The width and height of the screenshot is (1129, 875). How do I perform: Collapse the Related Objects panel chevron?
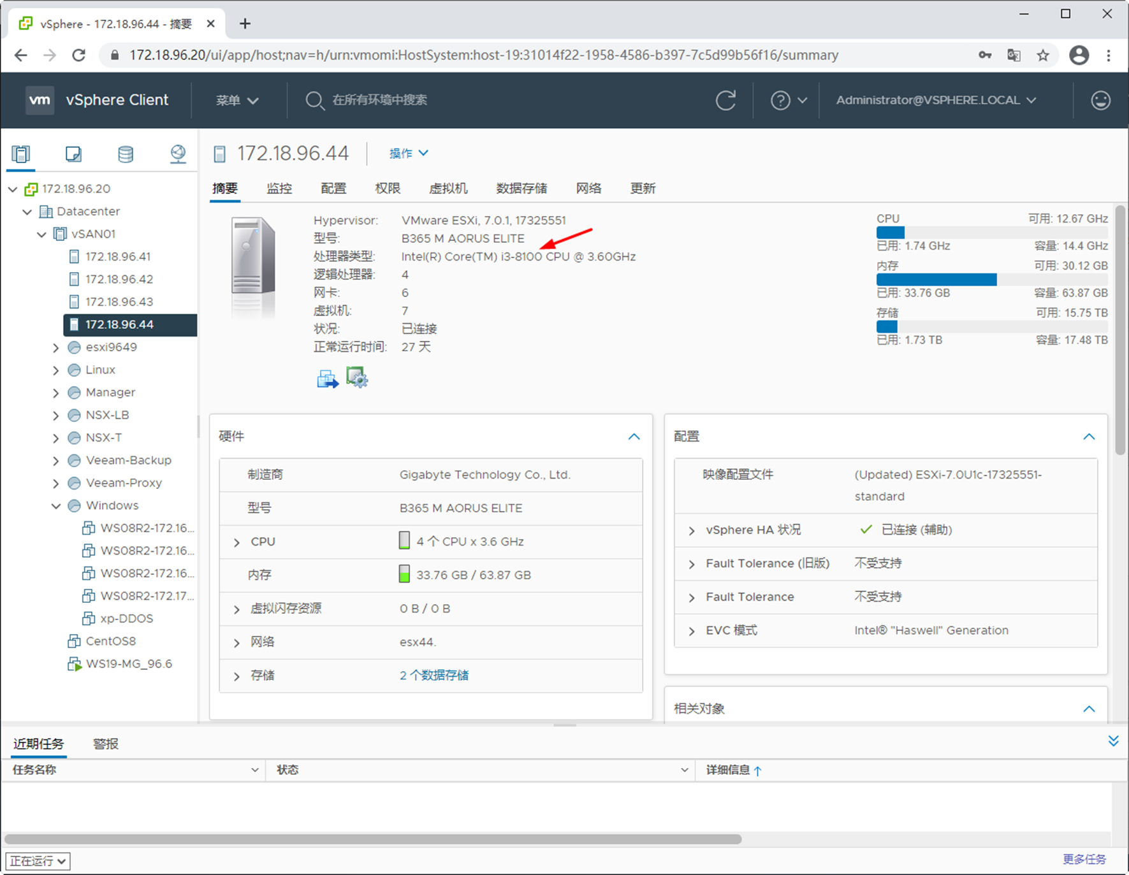(1089, 709)
